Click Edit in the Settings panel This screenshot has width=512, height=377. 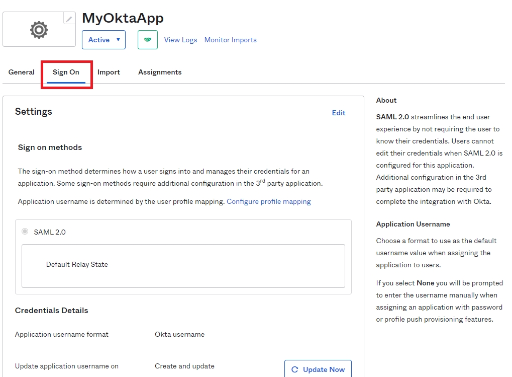pos(338,113)
